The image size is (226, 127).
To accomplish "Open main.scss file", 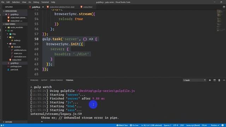I will coord(18,53).
